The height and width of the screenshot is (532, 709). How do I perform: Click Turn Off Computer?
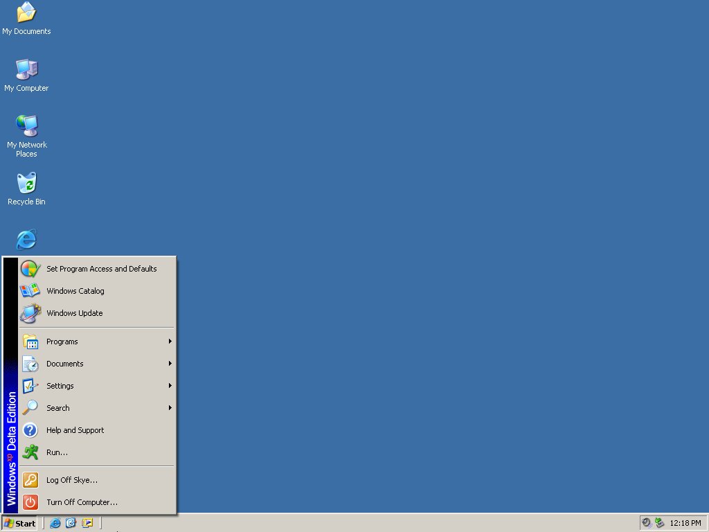(82, 502)
